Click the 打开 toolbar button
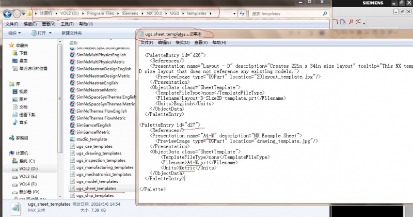413x217 pixels. tap(38, 33)
